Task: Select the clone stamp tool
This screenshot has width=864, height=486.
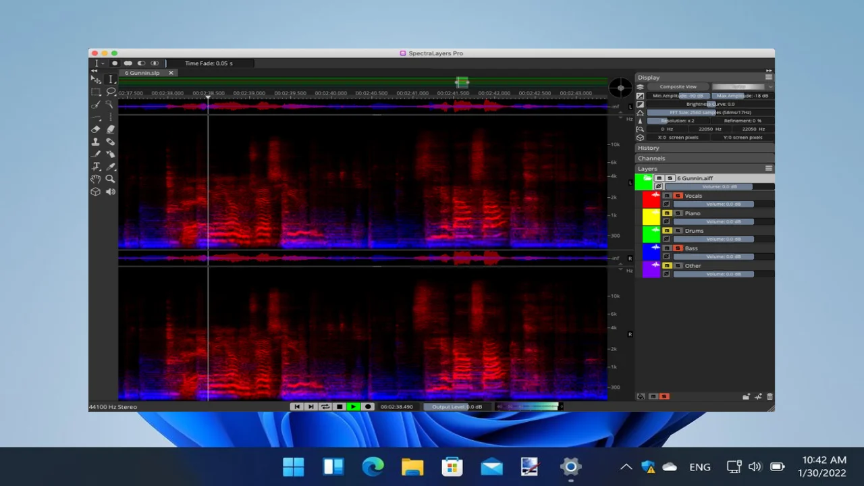Action: coord(96,142)
